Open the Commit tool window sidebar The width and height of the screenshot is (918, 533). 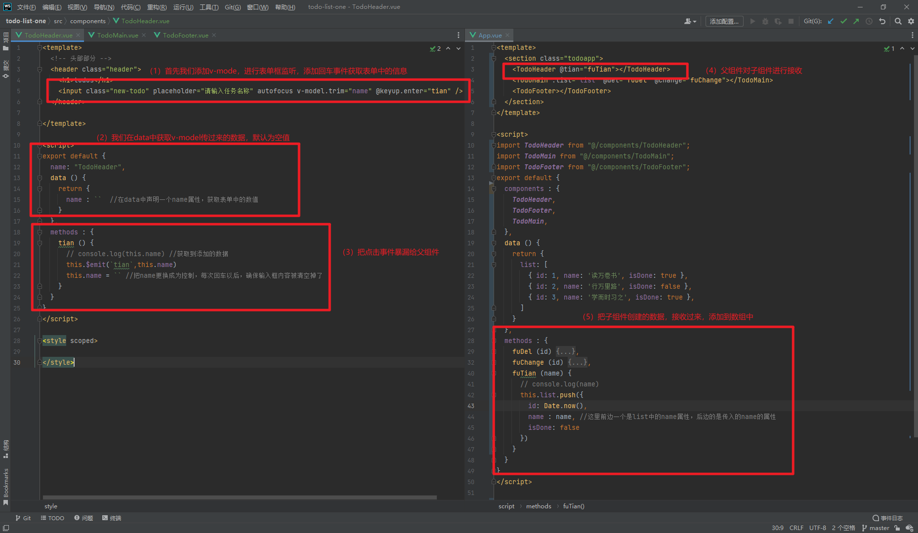click(x=5, y=69)
